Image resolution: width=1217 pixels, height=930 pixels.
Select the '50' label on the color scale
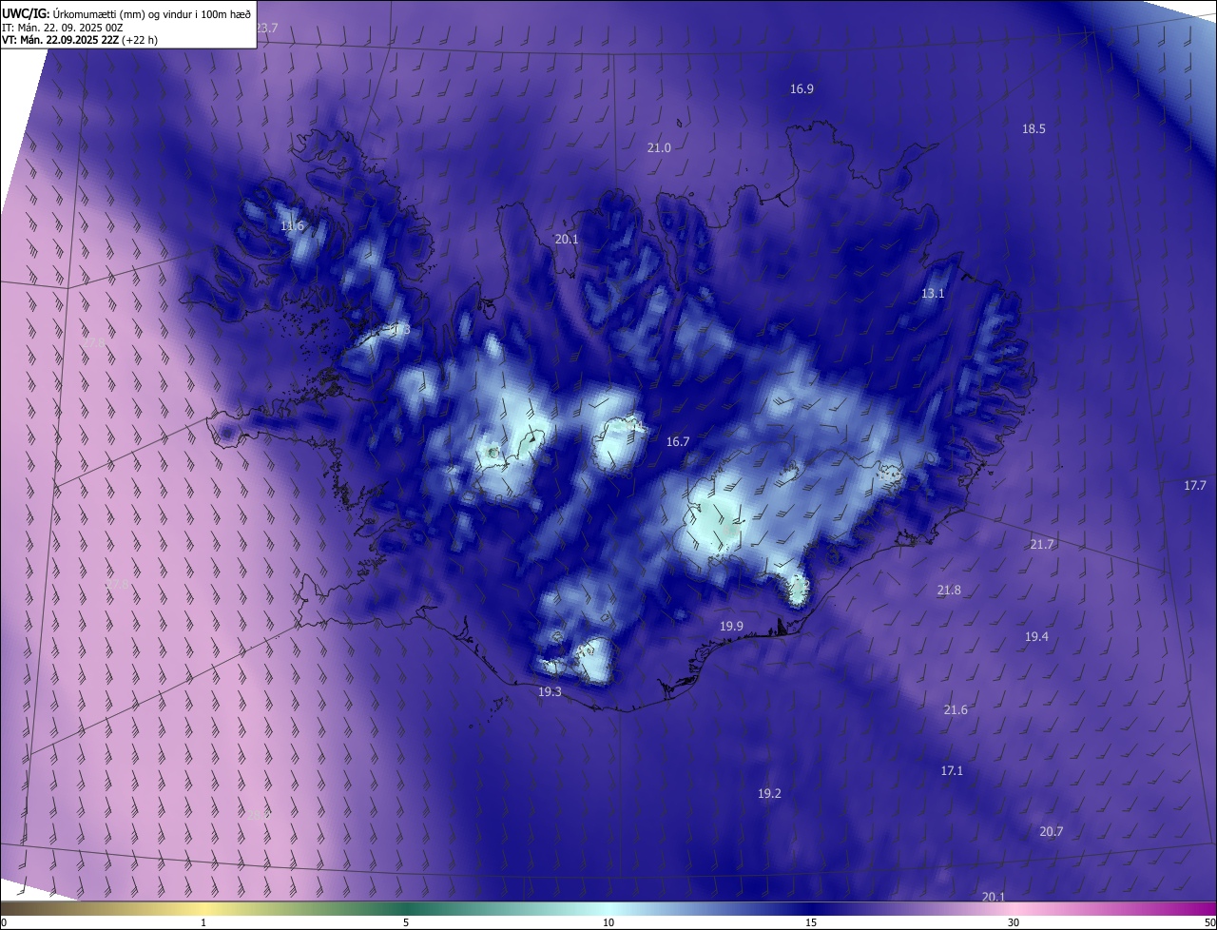point(1209,922)
